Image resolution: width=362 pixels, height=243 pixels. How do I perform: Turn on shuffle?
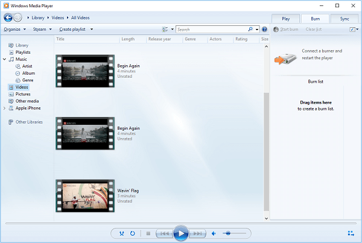122,233
